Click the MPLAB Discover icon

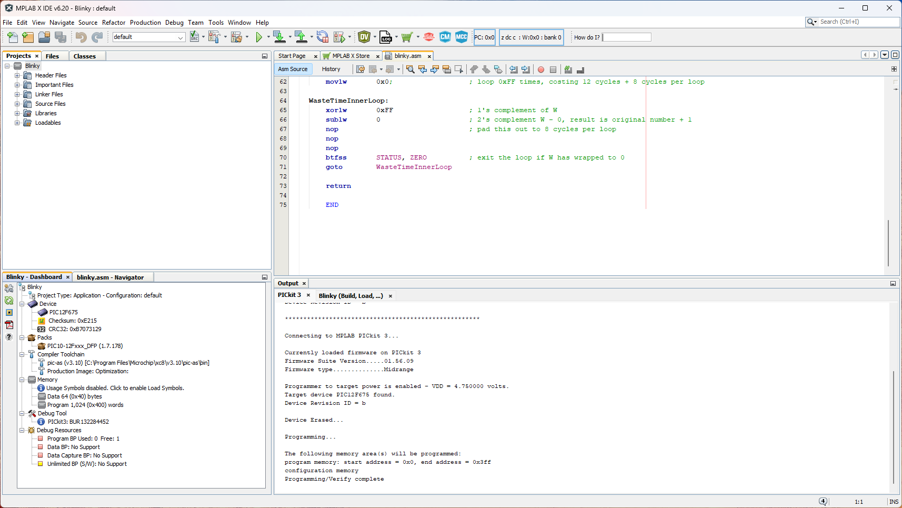point(429,37)
